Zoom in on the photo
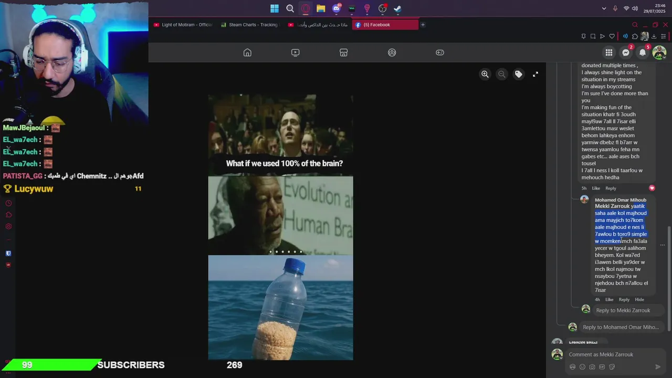Viewport: 672px width, 378px height. click(485, 74)
